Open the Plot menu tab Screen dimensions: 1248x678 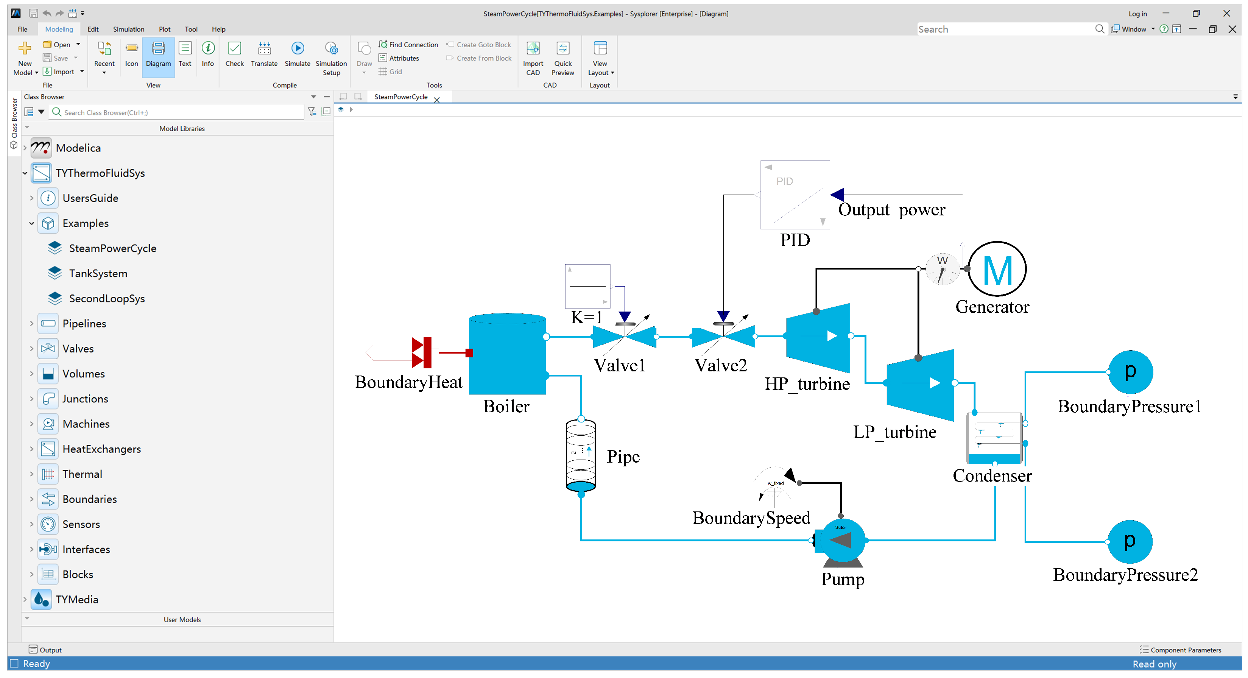[164, 29]
